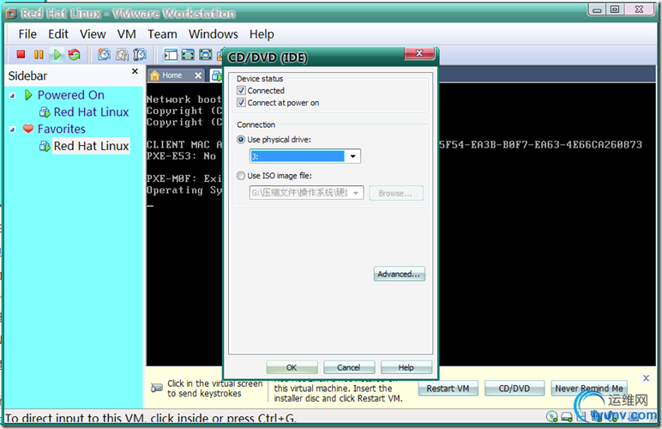Click the Home tab house icon
The image size is (662, 429).
click(x=155, y=76)
